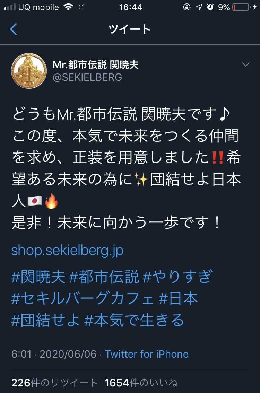Go back using the blue chevron arrow
Viewport: 260px width, 393px height.
click(14, 29)
